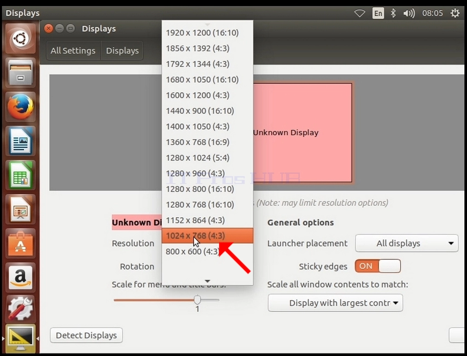Open Amazon launcher icon
Viewport: 467px width, 356px height.
pyautogui.click(x=20, y=278)
